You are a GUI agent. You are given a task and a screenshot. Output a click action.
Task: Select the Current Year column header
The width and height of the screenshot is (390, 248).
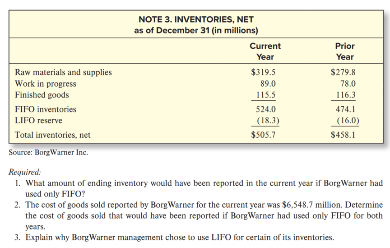pos(265,51)
